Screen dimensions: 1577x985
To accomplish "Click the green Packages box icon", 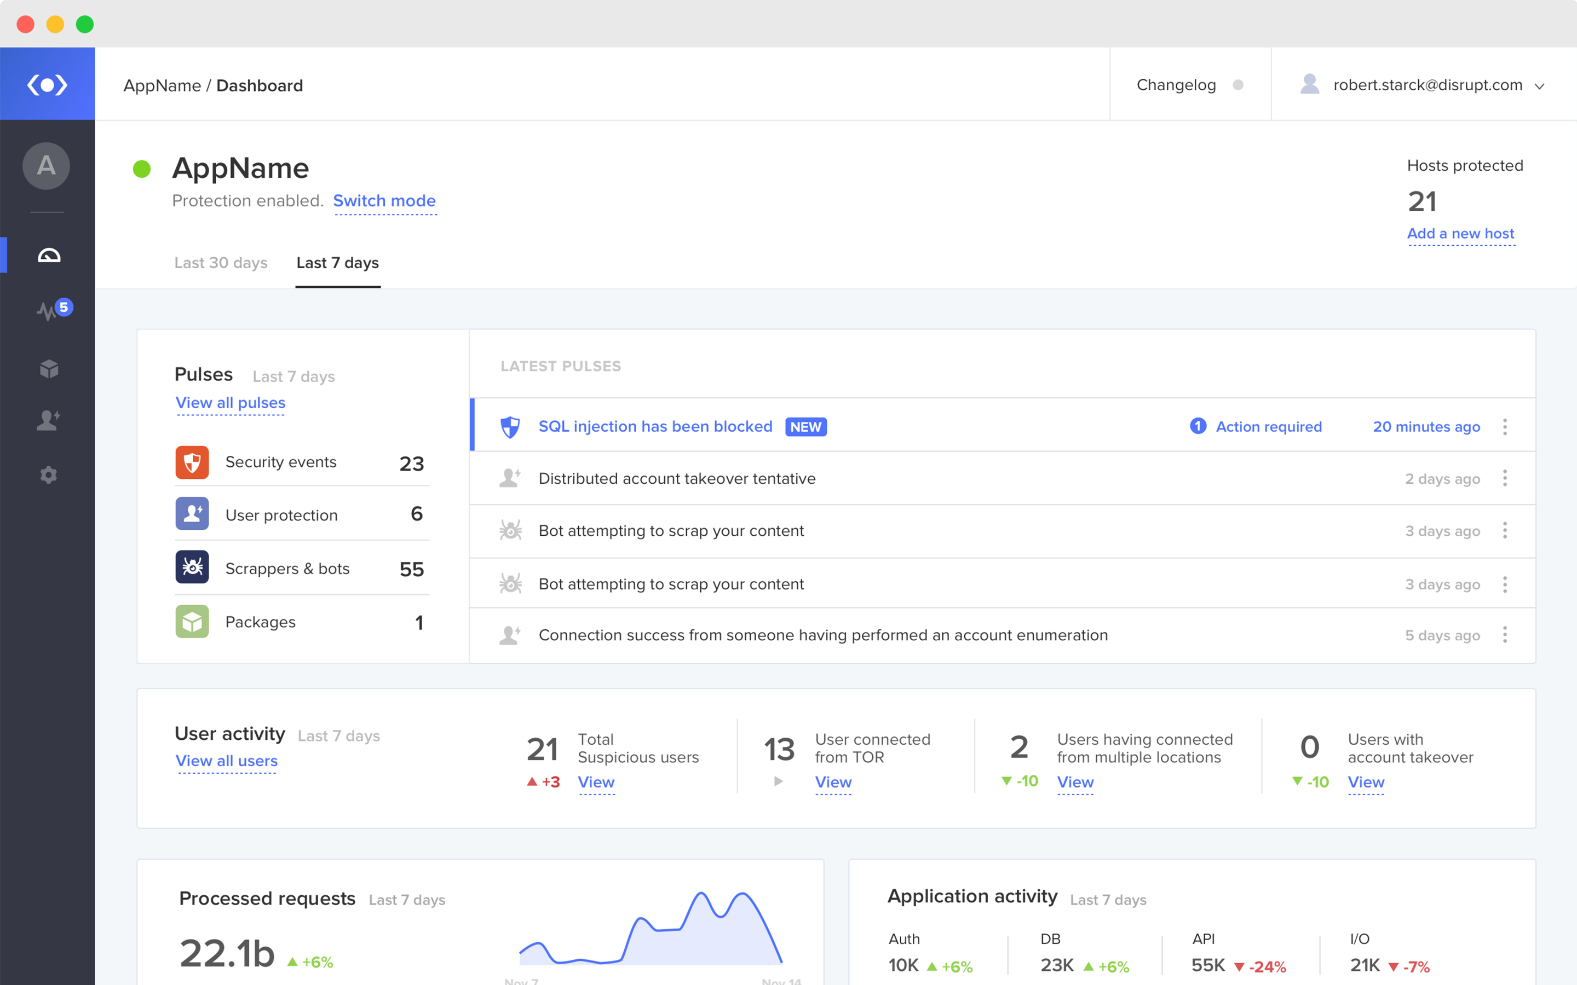I will [192, 622].
